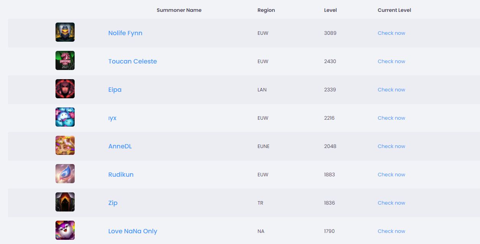Click the Region column header
This screenshot has width=480, height=244.
coord(266,10)
